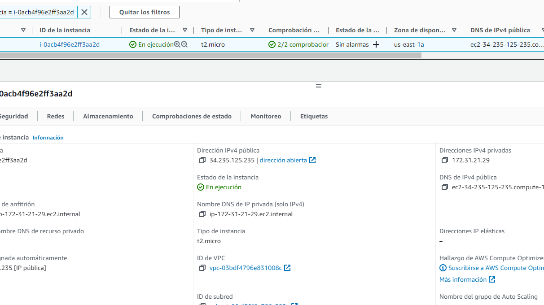
Task: Click the Quitar los filtros button
Action: (x=144, y=12)
